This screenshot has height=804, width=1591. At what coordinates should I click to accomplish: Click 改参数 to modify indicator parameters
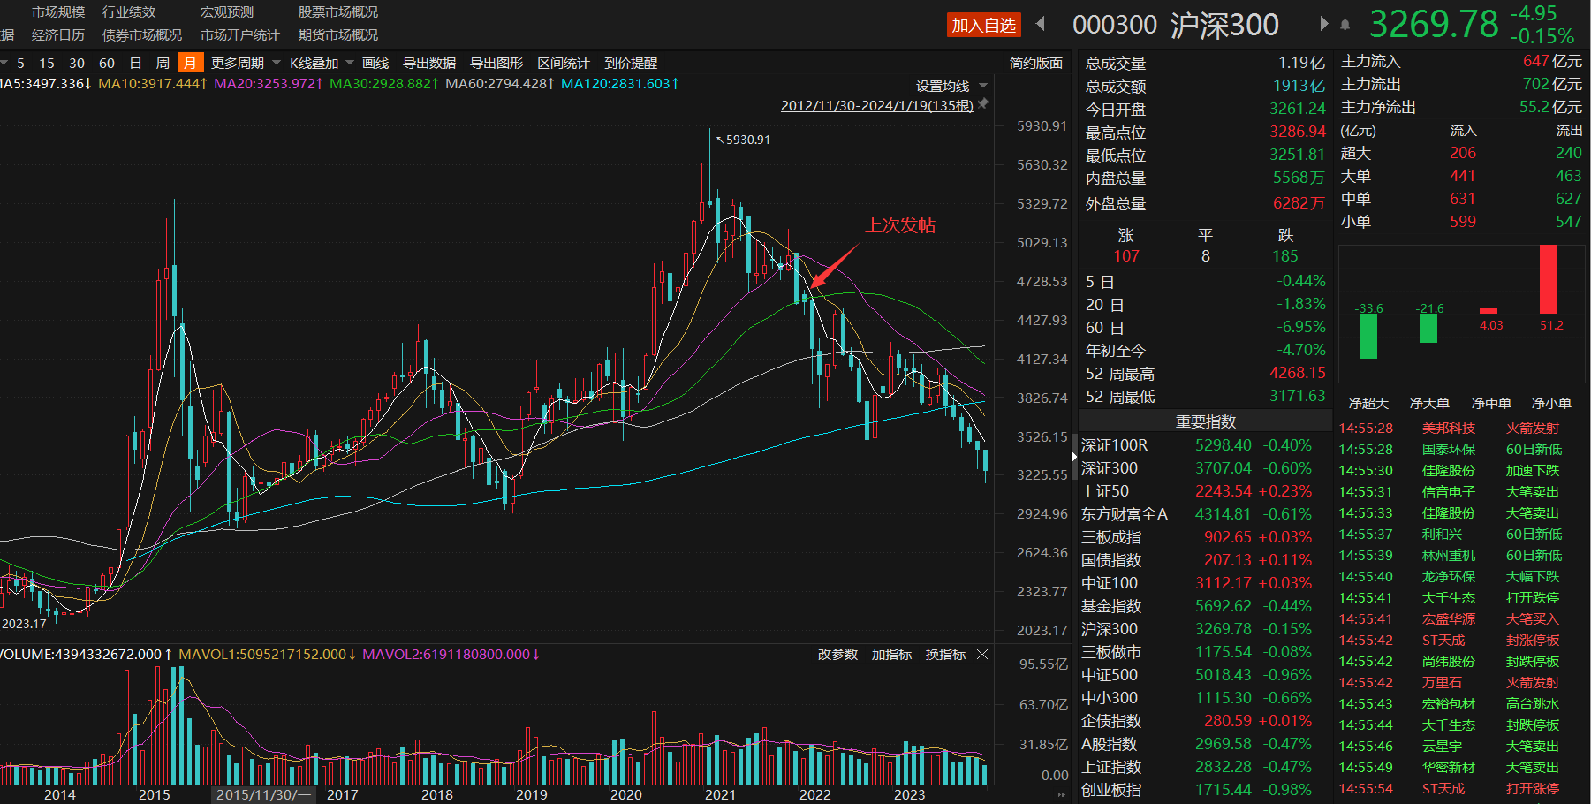click(x=837, y=654)
